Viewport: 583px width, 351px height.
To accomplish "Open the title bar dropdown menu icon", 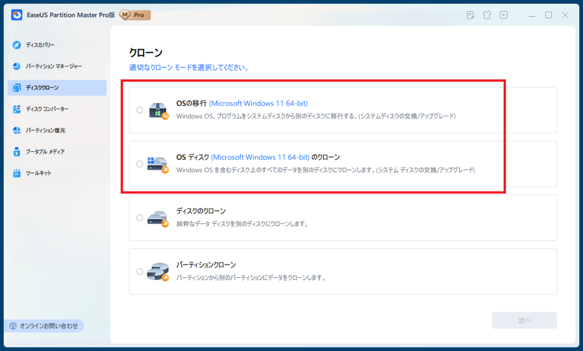I will tap(504, 15).
